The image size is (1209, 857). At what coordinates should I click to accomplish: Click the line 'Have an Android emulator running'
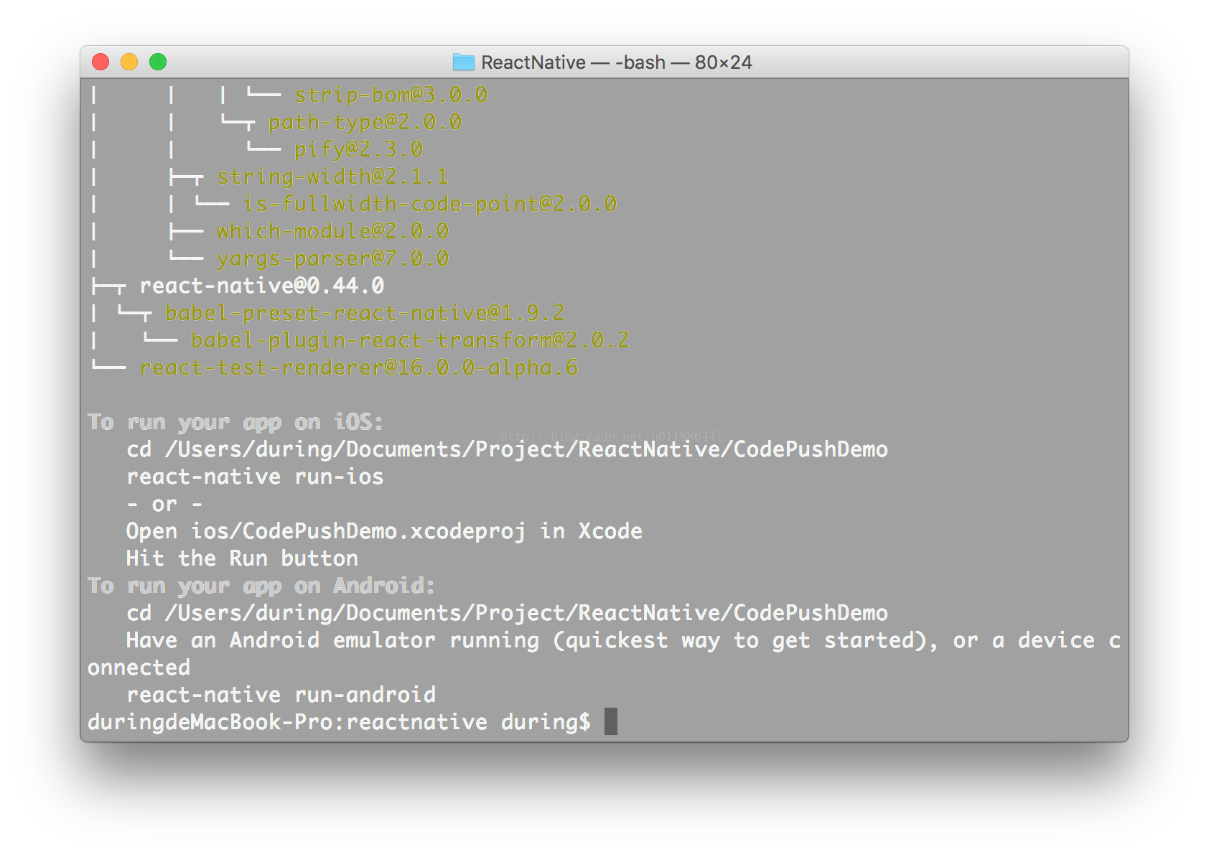click(623, 640)
